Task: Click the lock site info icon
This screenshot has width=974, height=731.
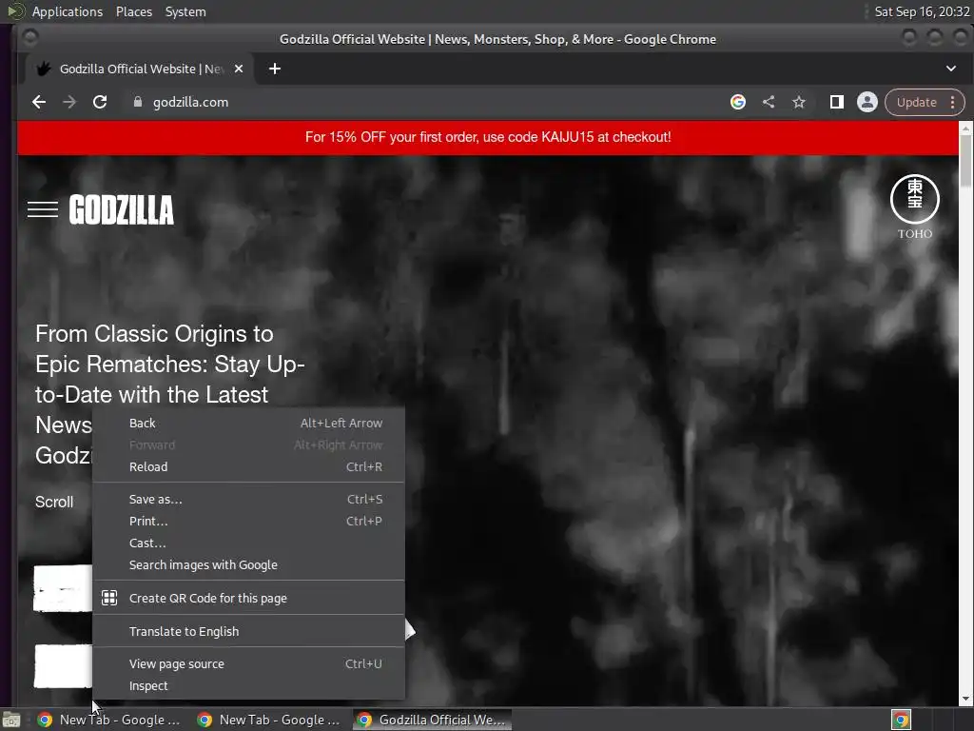Action: (138, 102)
